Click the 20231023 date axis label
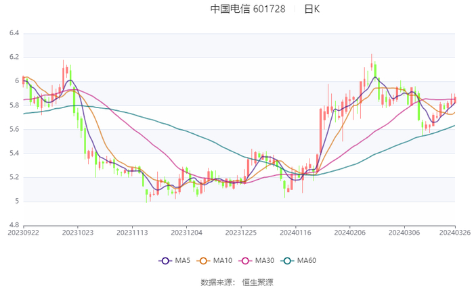Screen dimensions: 474x288 tap(78, 233)
